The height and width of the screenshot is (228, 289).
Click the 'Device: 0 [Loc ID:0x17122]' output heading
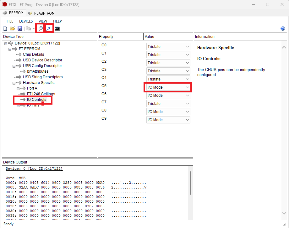coord(34,168)
